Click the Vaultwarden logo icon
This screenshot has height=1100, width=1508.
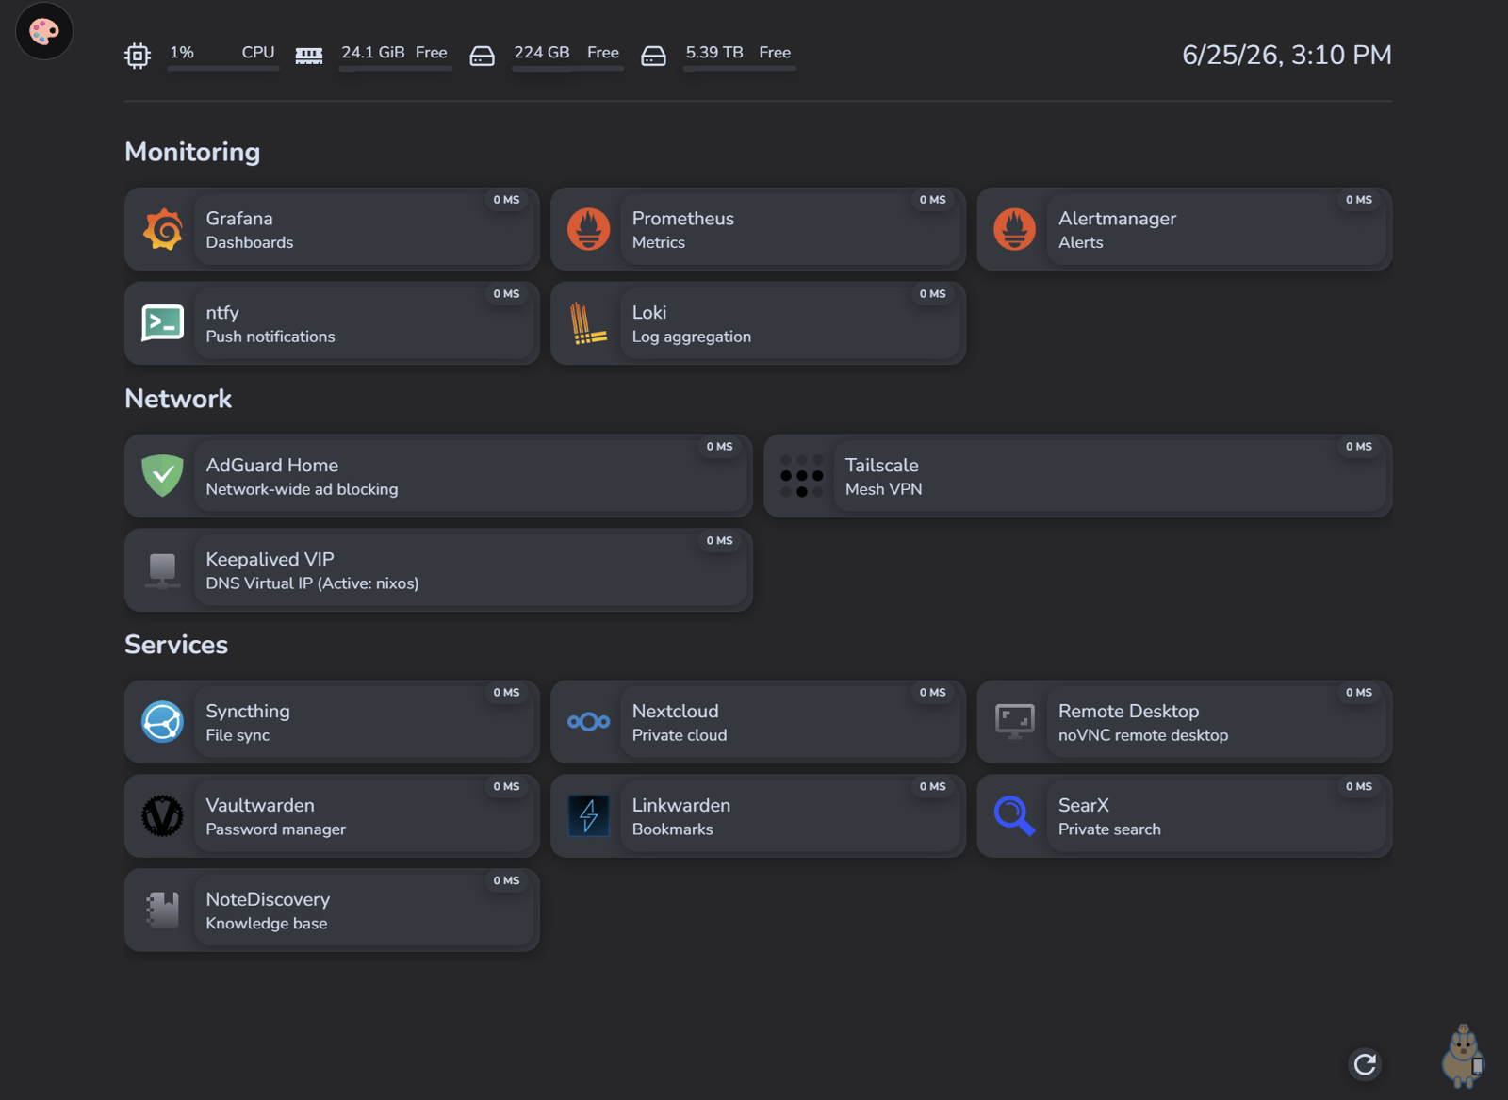pyautogui.click(x=163, y=816)
